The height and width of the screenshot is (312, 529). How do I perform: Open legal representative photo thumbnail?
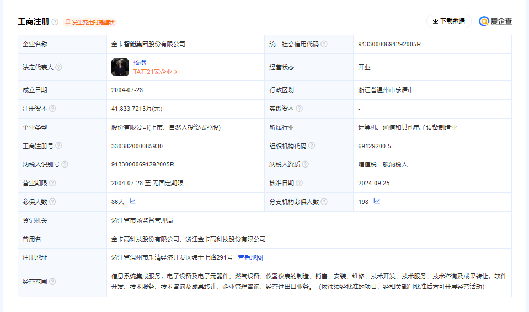coord(120,67)
